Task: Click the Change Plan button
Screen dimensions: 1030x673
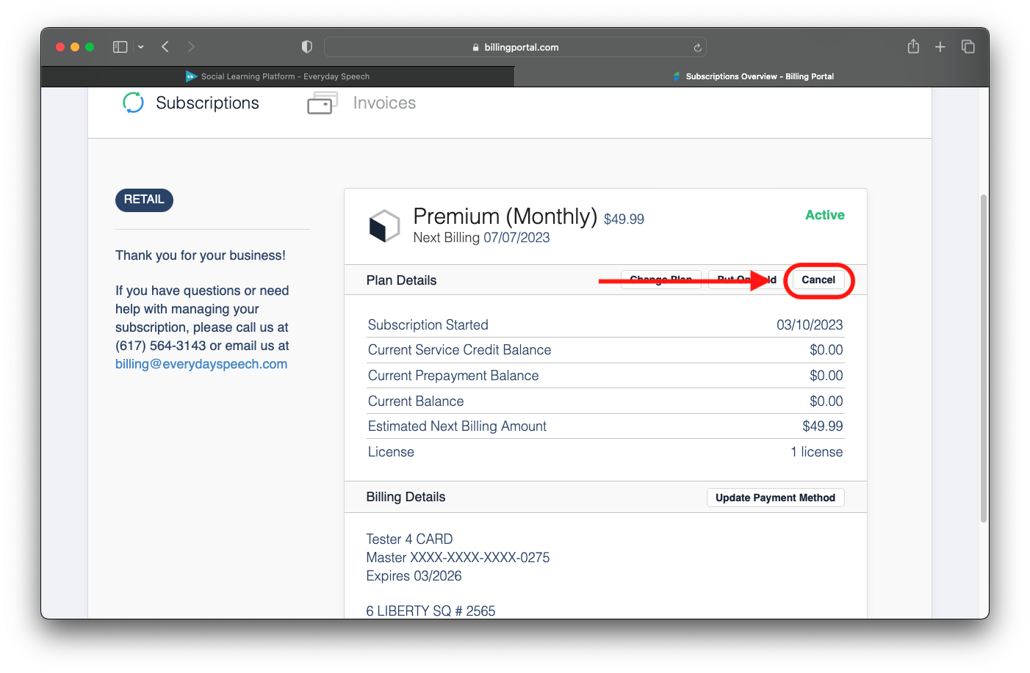Action: (660, 280)
